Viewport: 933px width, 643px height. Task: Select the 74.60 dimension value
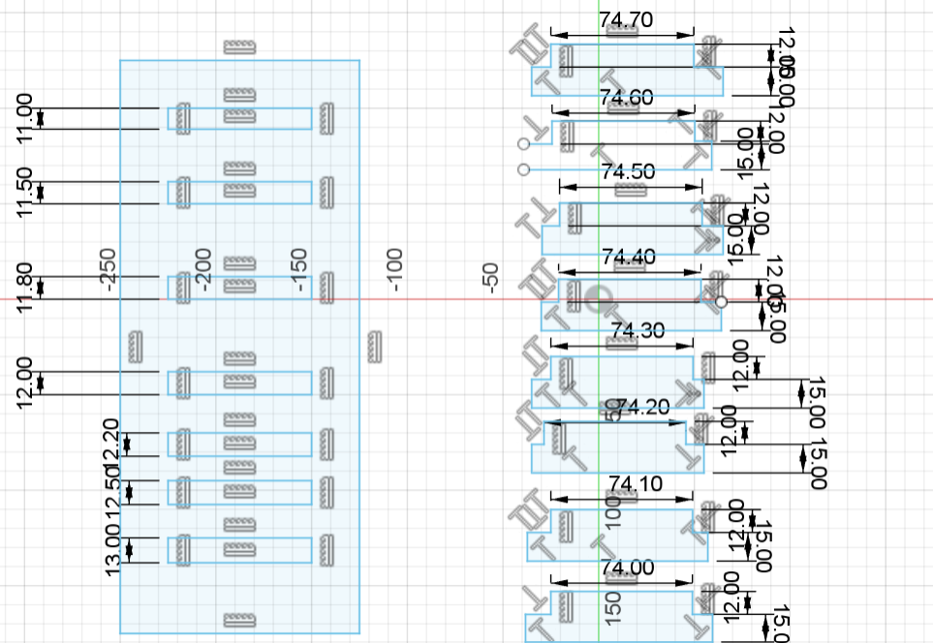pyautogui.click(x=626, y=97)
